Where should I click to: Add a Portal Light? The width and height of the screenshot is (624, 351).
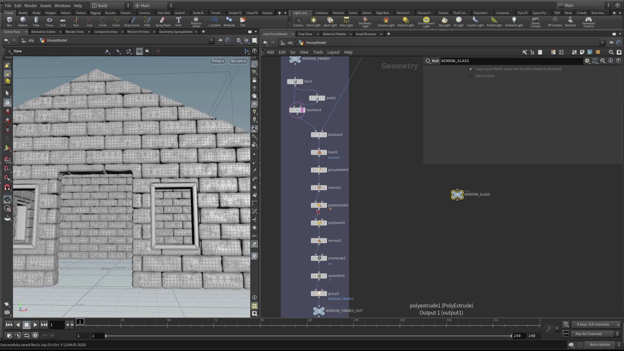(494, 21)
